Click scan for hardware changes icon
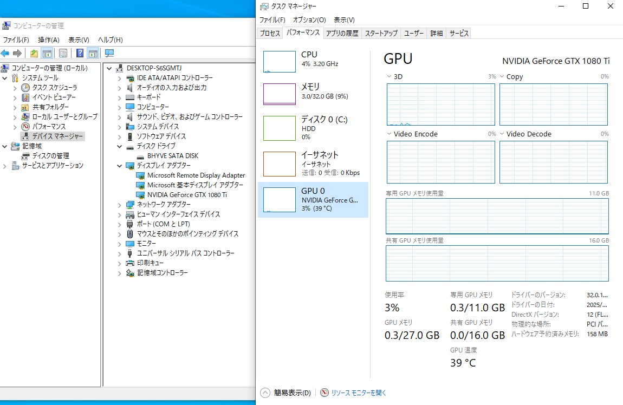The height and width of the screenshot is (405, 623). pyautogui.click(x=109, y=53)
